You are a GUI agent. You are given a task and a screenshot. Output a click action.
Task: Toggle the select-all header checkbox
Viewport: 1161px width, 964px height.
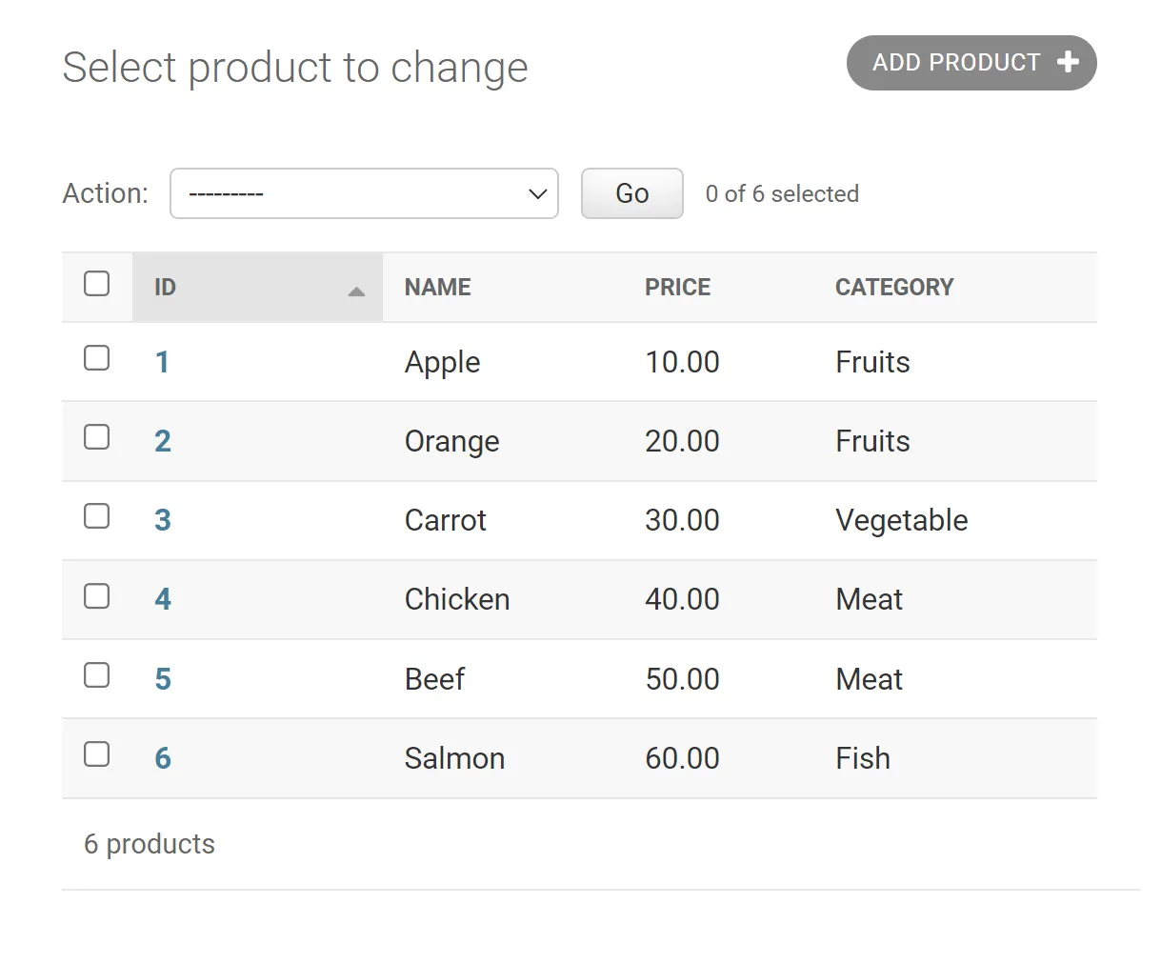point(97,284)
